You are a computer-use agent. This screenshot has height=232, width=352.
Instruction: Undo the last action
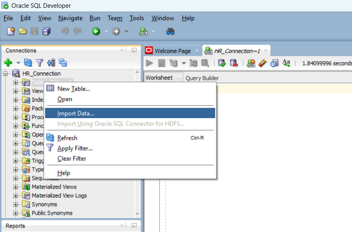click(x=65, y=31)
